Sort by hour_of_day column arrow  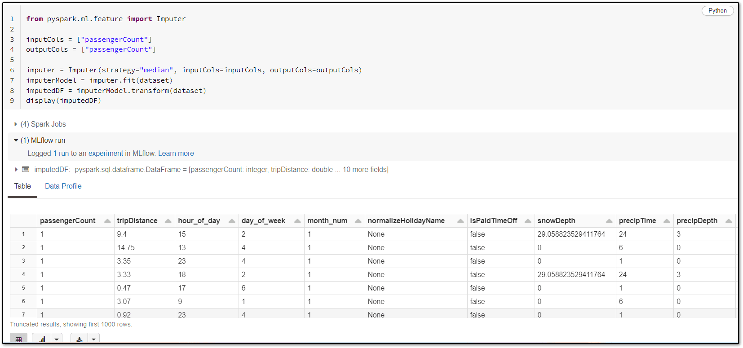[232, 220]
